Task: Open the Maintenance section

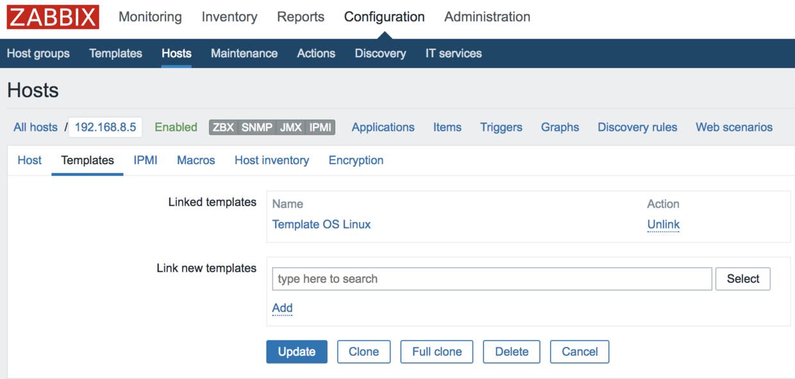Action: click(244, 53)
